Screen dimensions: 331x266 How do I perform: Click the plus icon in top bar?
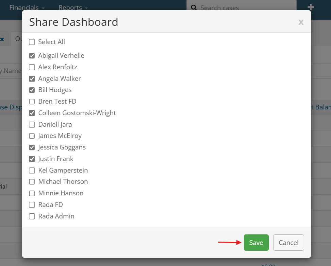pos(311,7)
